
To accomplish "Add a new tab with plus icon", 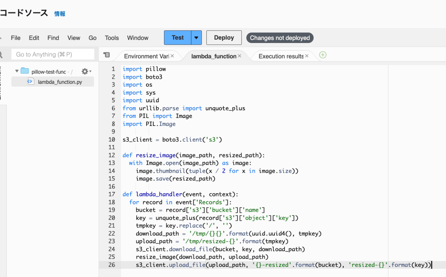I will [323, 55].
